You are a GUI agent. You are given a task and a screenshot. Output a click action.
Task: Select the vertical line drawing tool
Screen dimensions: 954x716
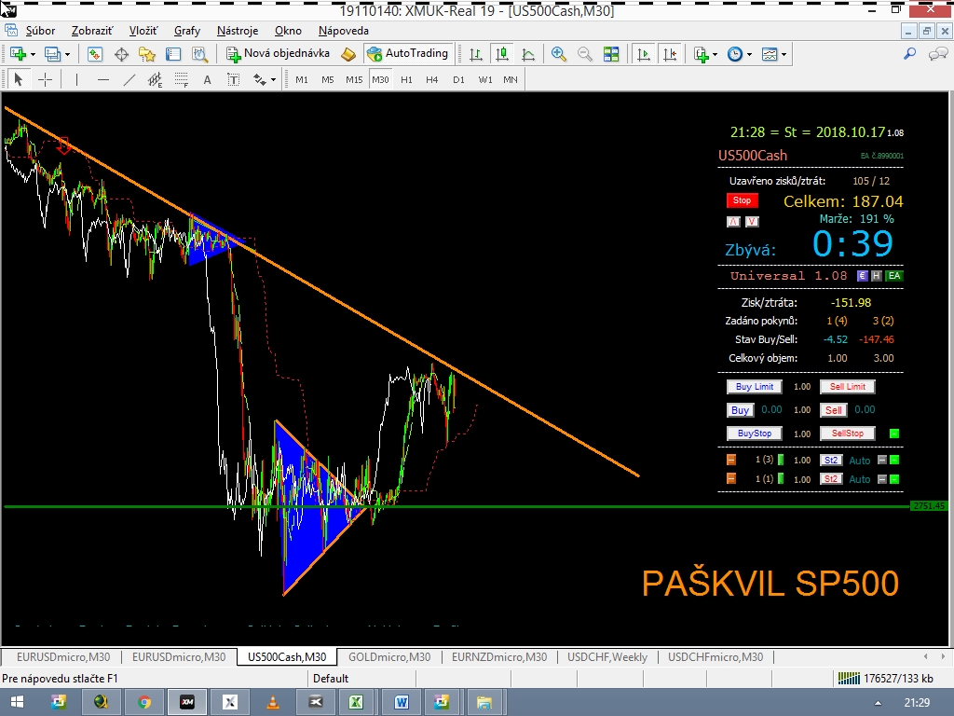pos(76,79)
